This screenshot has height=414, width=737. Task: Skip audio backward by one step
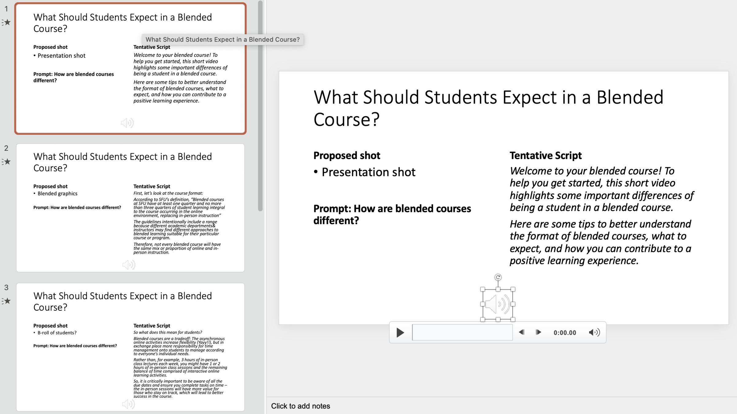521,332
